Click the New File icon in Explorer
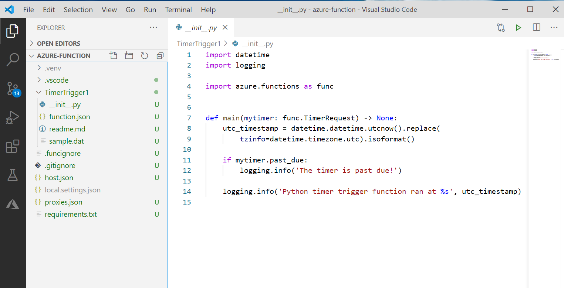 (113, 56)
